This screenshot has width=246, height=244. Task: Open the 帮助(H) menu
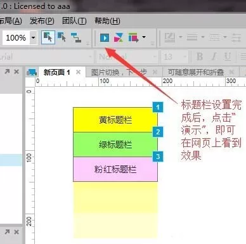[x=107, y=21]
